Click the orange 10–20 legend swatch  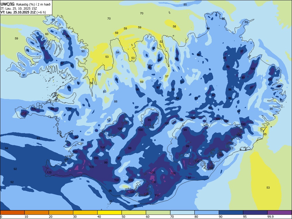point(37,213)
